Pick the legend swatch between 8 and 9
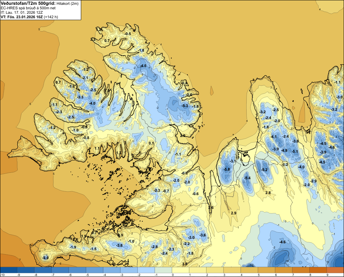The height and width of the screenshot is (277, 344). pos(318,270)
